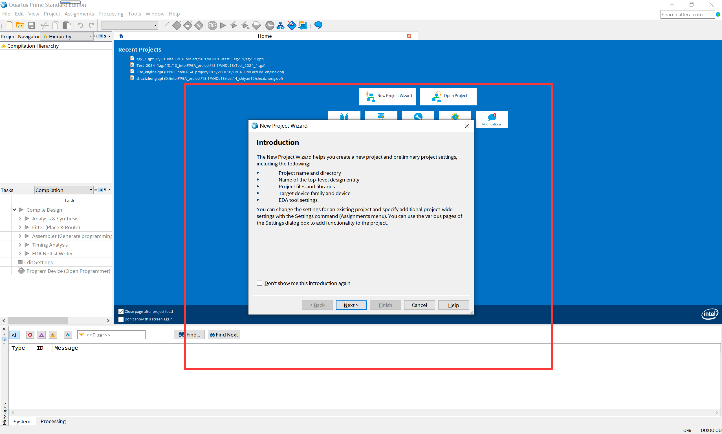This screenshot has height=434, width=722.
Task: Open the Assignments menu
Action: (x=79, y=14)
